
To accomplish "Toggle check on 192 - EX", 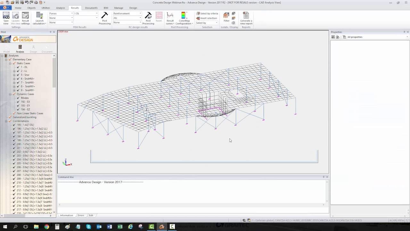I will [x=18, y=102].
